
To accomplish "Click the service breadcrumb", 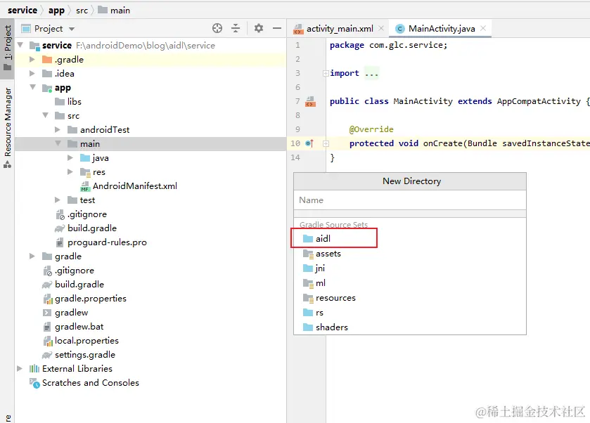I will [x=23, y=10].
